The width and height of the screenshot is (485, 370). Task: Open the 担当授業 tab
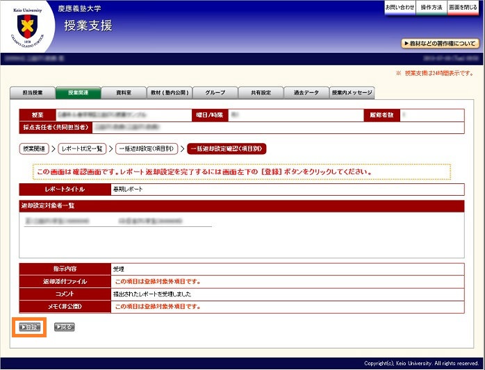point(33,92)
